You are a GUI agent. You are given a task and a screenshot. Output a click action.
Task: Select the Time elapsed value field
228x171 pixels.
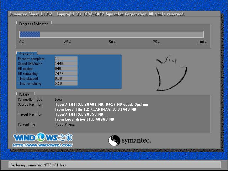coord(66,78)
